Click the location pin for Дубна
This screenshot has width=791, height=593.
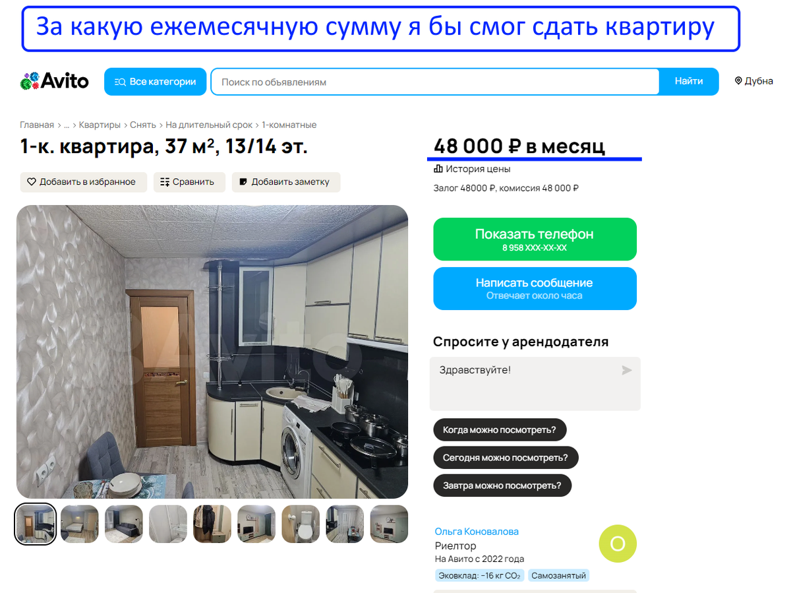pyautogui.click(x=738, y=81)
